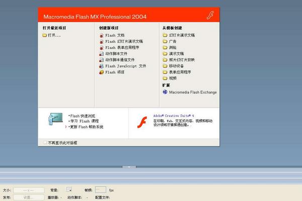This screenshot has height=201, width=302.
Task: Open the 背景 background color swatch
Action: tap(69, 189)
